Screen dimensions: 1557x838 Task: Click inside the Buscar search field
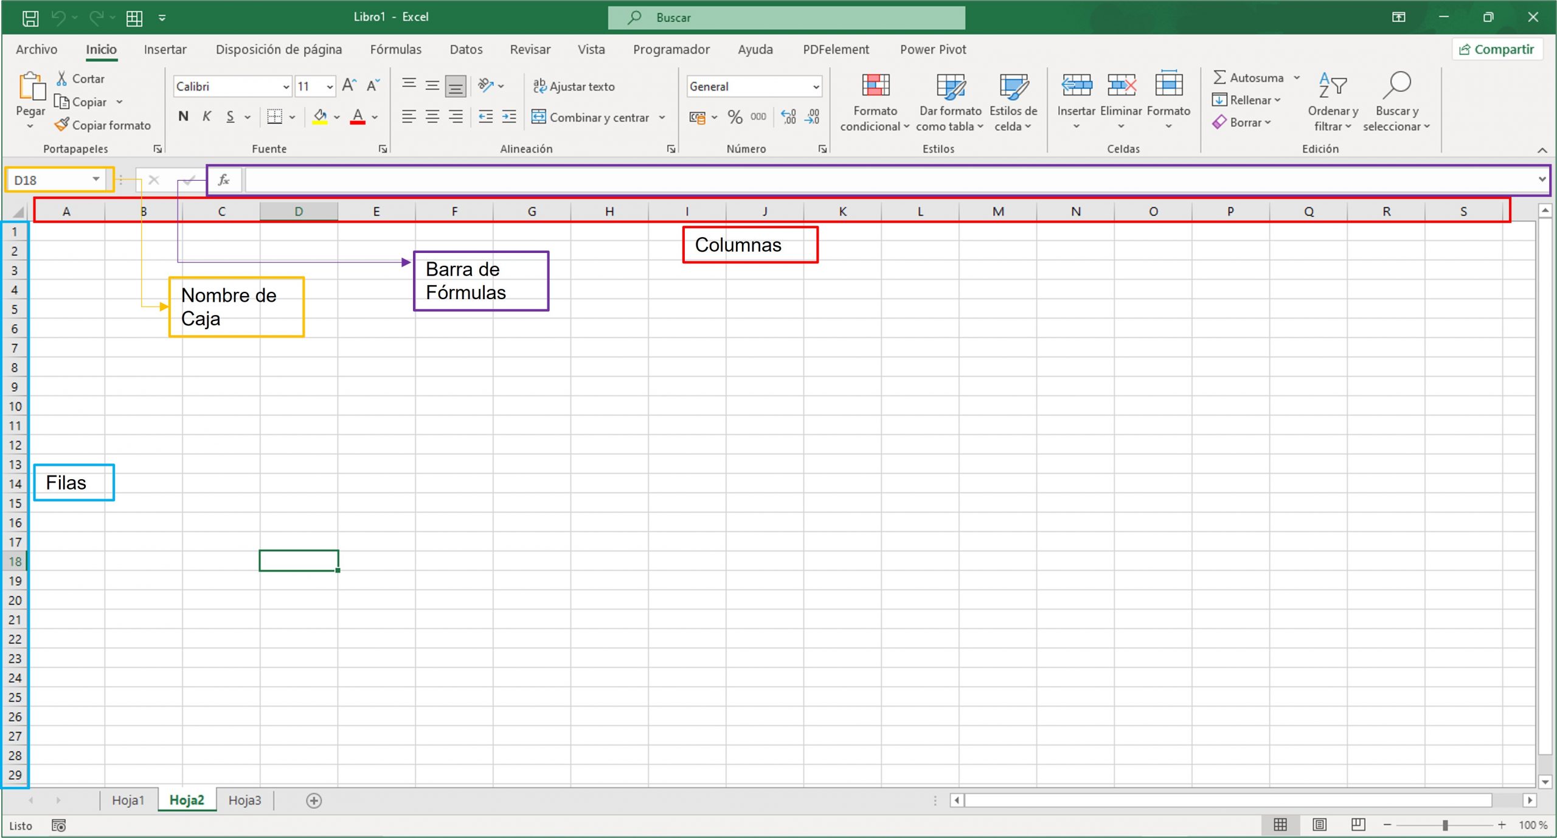pyautogui.click(x=785, y=17)
